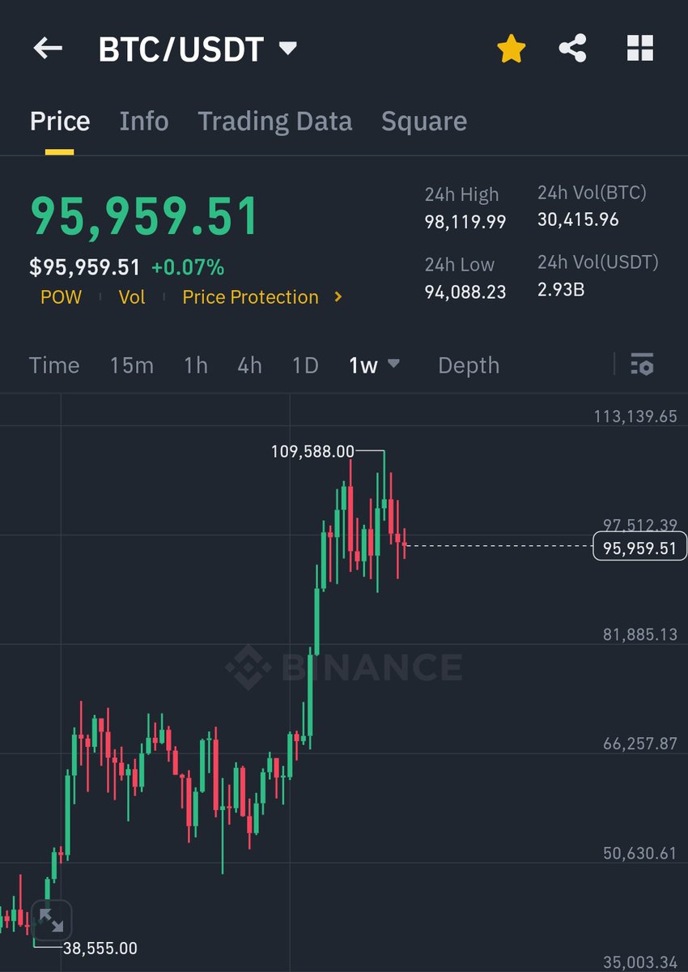Tap the large 95,959.51 price
The width and height of the screenshot is (688, 972).
(x=145, y=217)
